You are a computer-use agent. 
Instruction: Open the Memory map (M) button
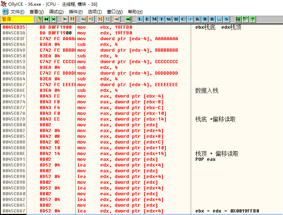click(154, 19)
